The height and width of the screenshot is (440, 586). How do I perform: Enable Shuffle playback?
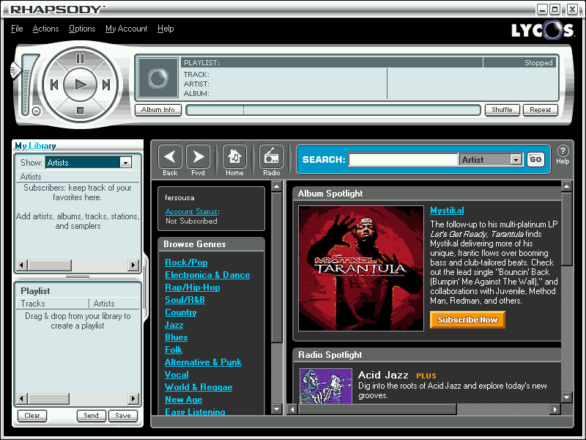(x=502, y=109)
